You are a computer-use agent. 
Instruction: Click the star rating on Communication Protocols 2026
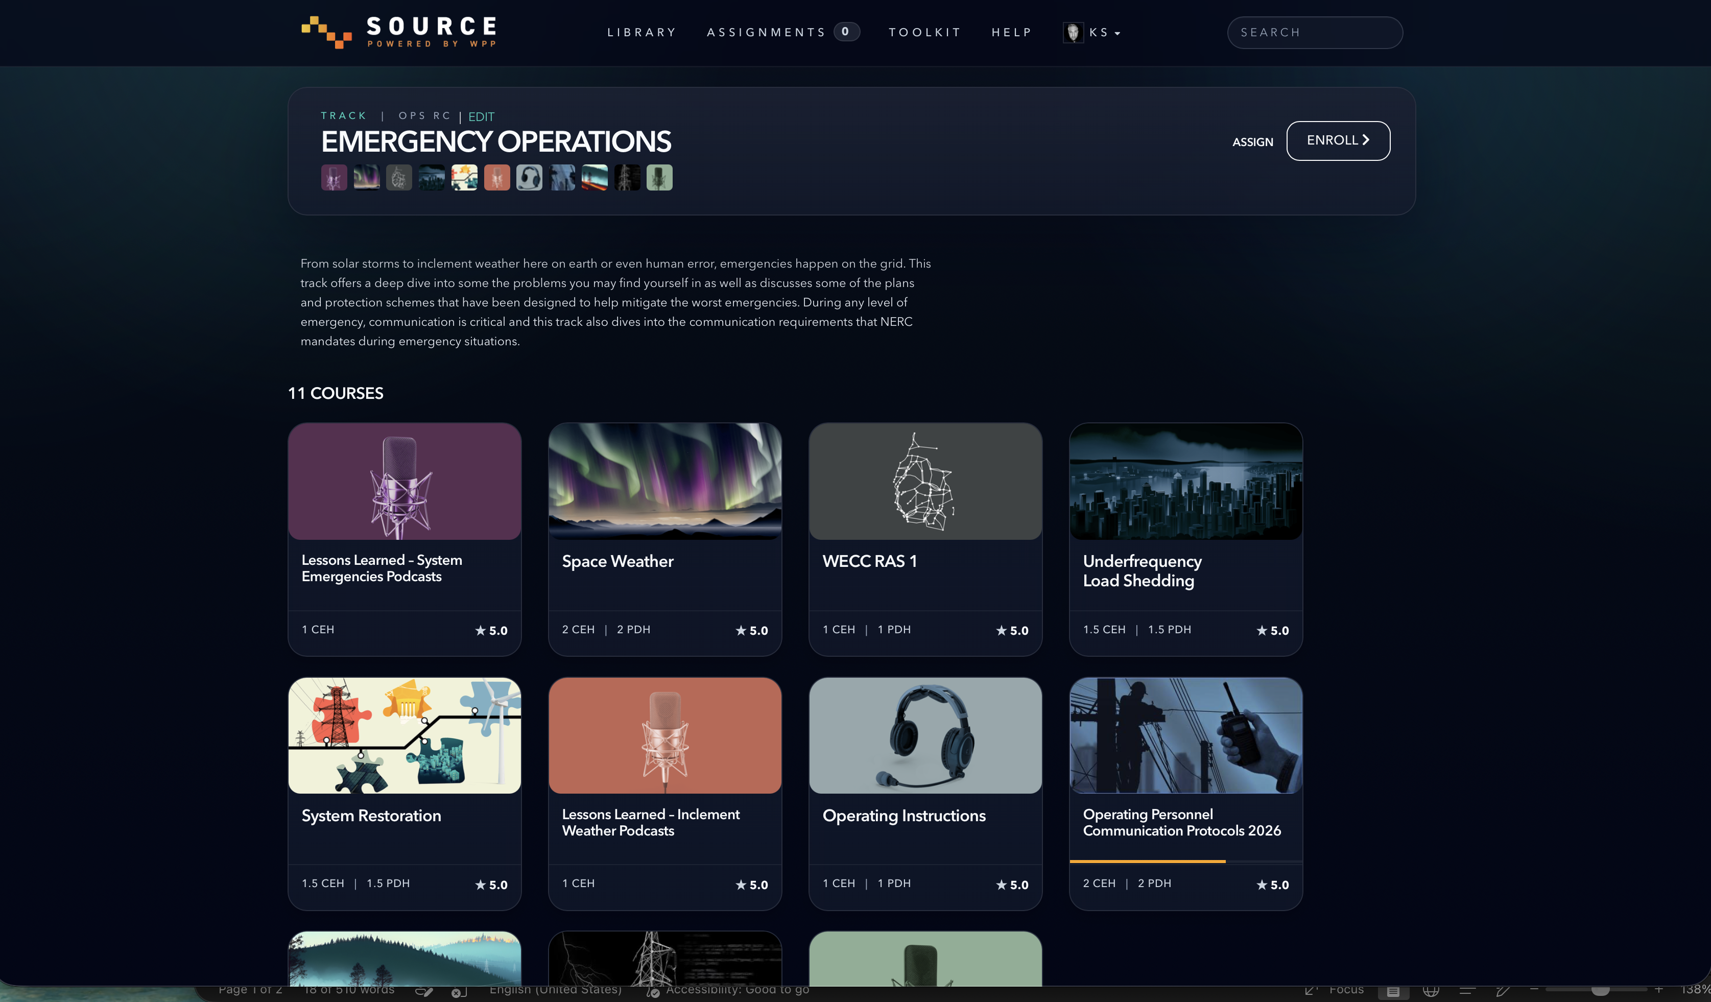(1272, 885)
